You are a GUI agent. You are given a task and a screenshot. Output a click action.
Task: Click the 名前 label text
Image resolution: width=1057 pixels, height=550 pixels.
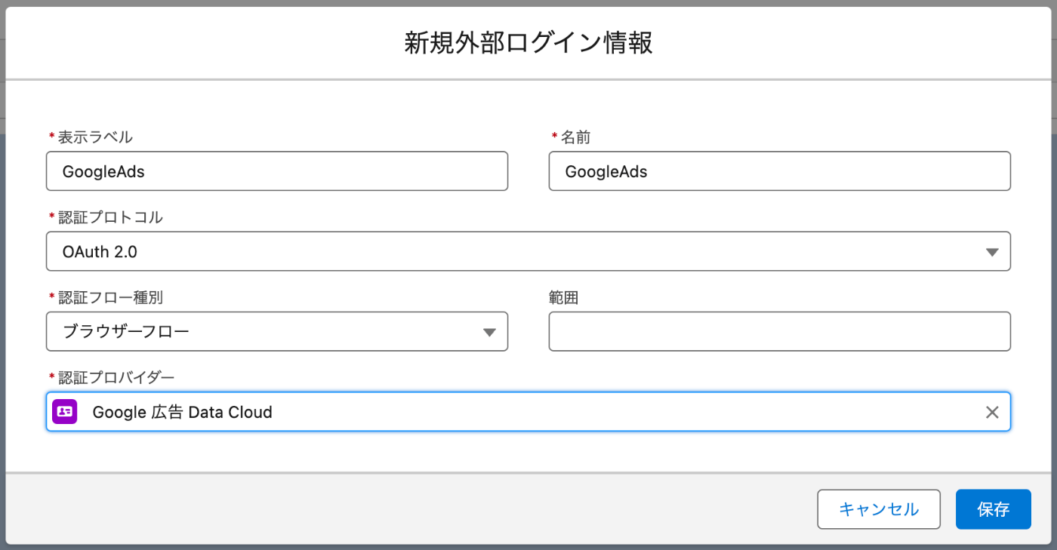pyautogui.click(x=575, y=137)
